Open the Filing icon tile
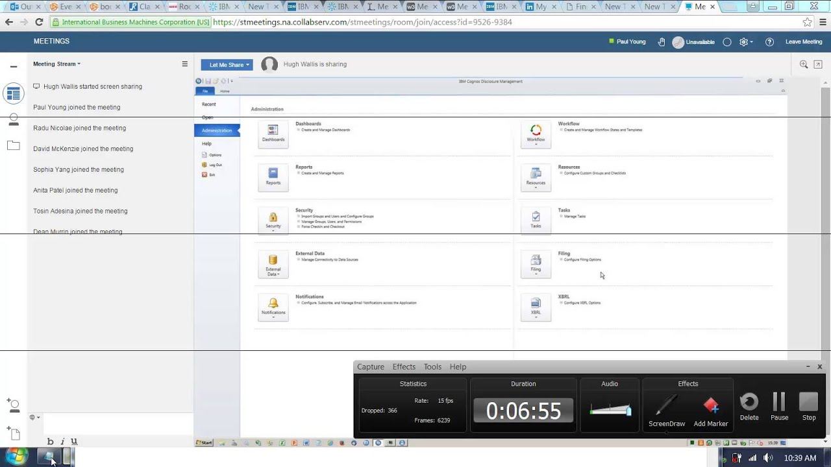 536,264
